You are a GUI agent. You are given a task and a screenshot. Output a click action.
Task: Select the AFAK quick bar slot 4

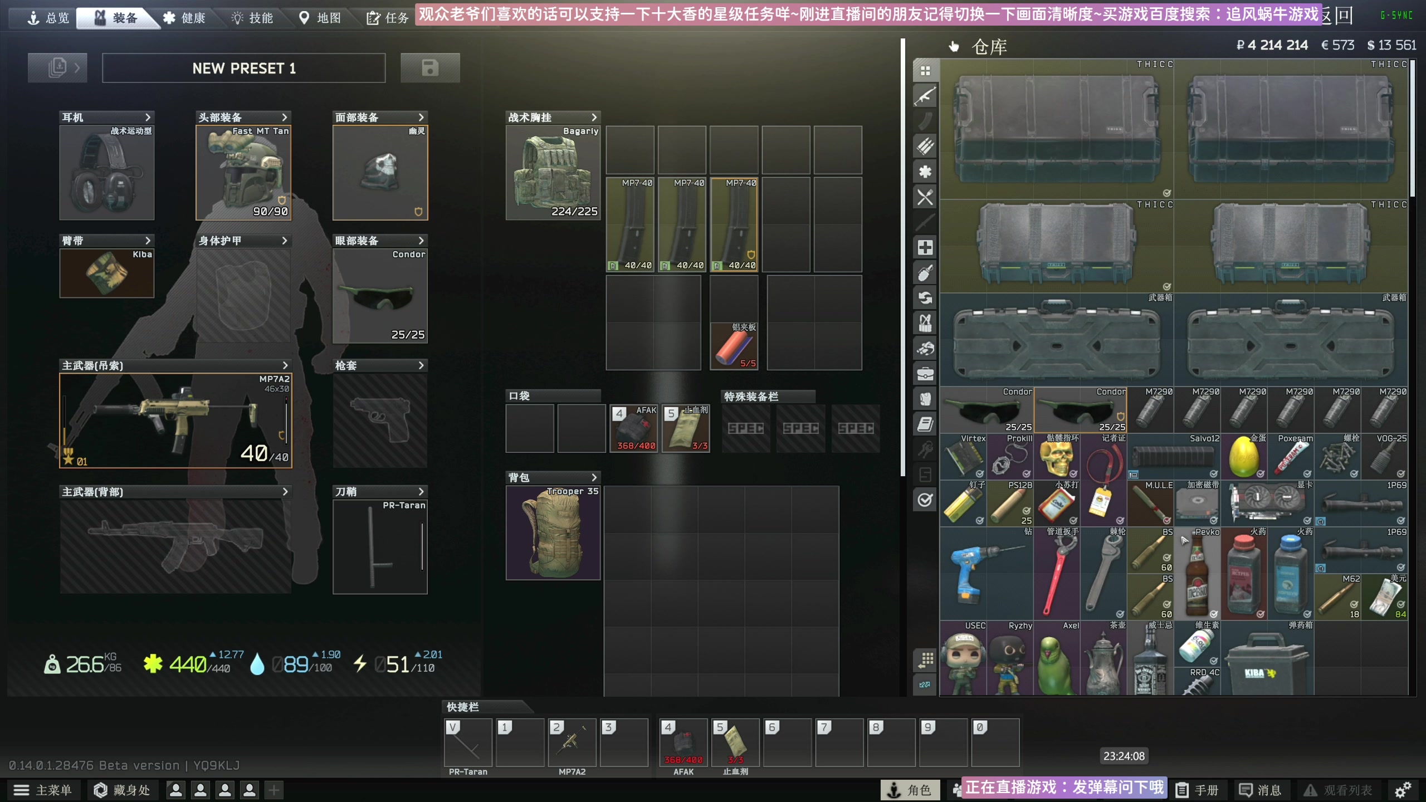[x=683, y=742]
